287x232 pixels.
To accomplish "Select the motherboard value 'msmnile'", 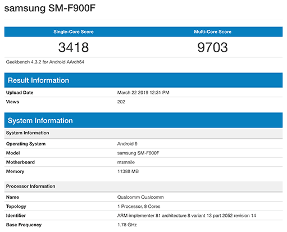I will tap(126, 162).
